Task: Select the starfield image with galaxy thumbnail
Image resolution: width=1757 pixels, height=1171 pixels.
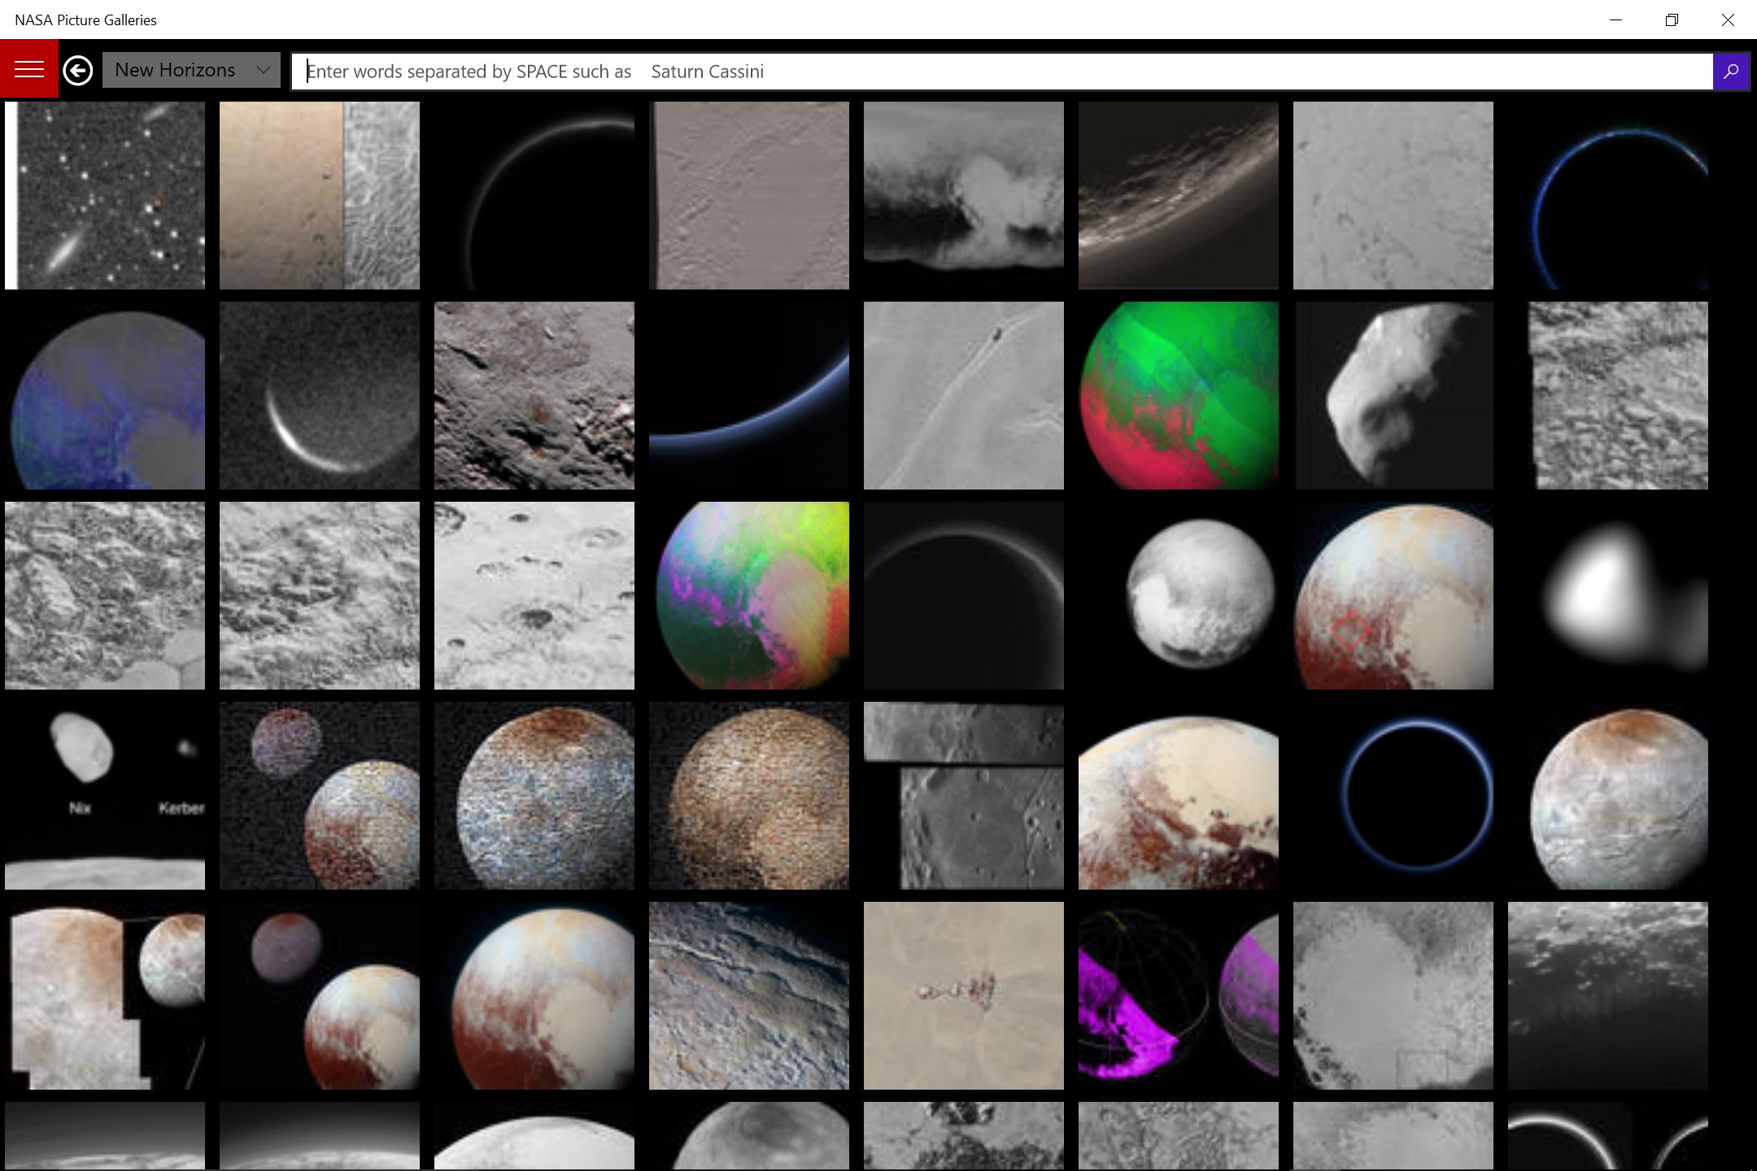Action: (106, 195)
